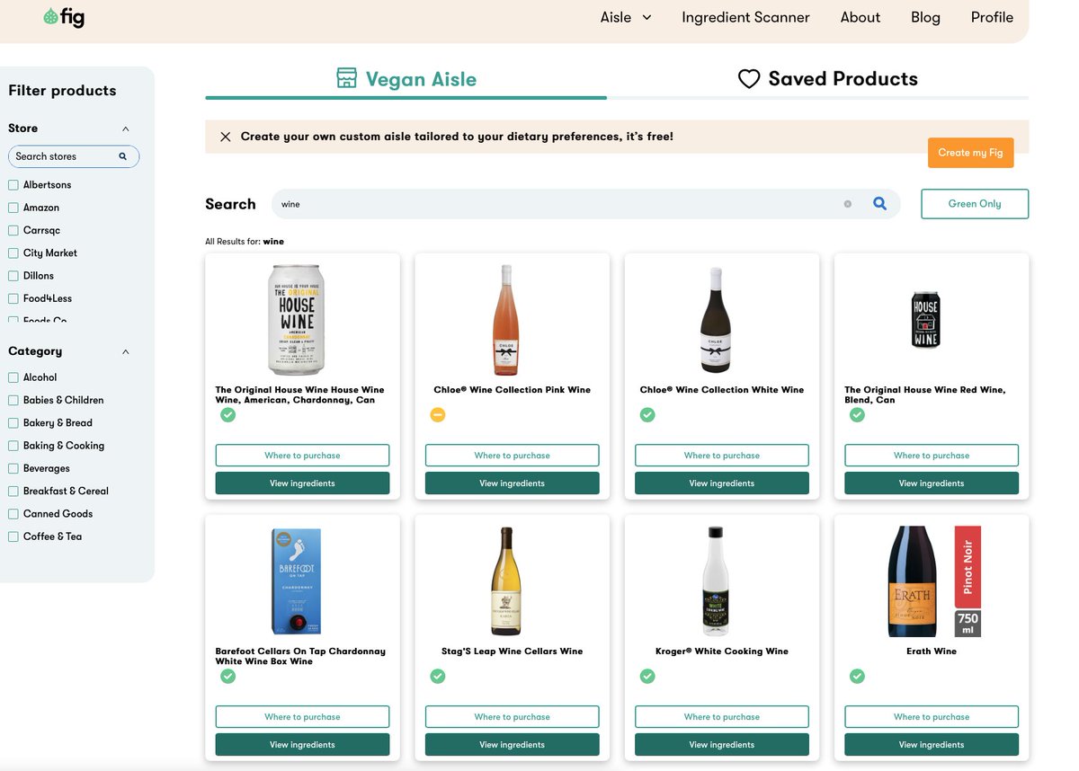Click the fig logo
Screen dimensions: 1079x771
(64, 17)
